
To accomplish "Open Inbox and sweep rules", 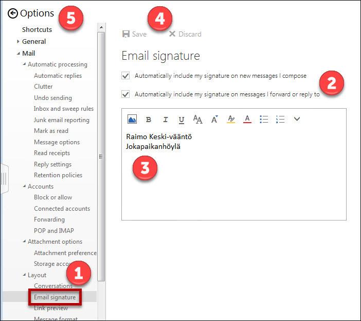I will pyautogui.click(x=64, y=109).
